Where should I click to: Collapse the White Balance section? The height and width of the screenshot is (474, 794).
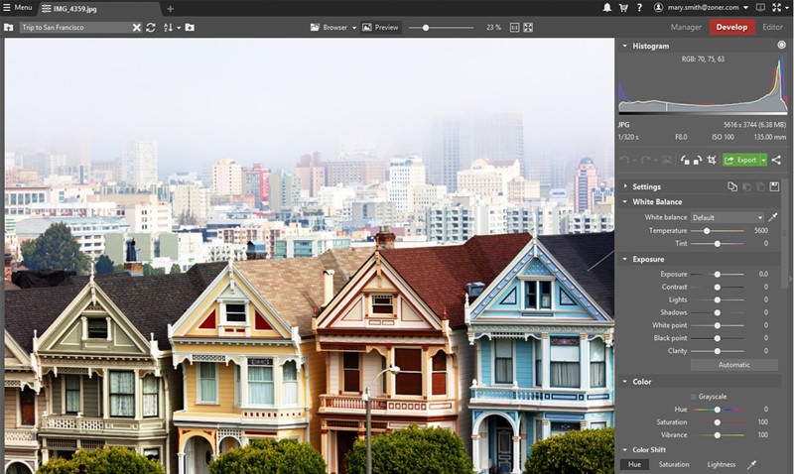[625, 202]
